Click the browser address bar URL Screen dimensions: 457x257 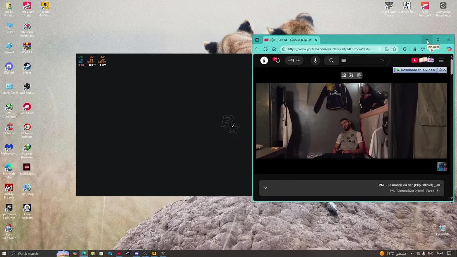(330, 49)
